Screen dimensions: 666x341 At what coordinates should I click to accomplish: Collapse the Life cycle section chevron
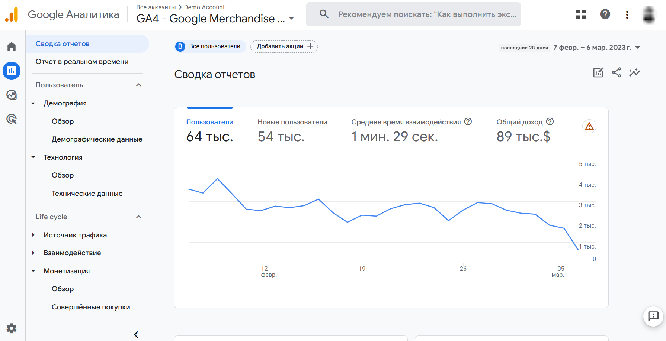point(139,217)
